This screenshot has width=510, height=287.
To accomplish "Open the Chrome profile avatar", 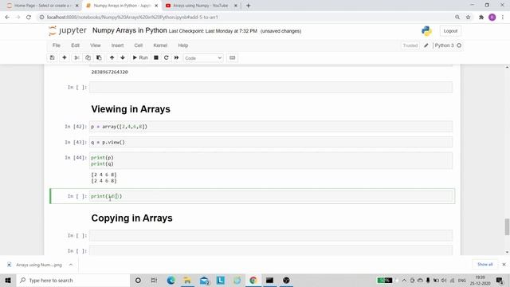I will (x=492, y=18).
